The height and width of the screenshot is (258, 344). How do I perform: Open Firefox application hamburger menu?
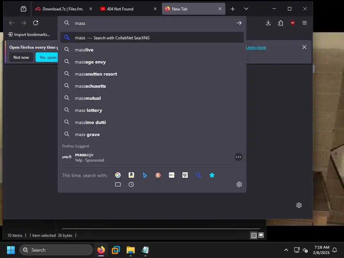click(x=304, y=23)
